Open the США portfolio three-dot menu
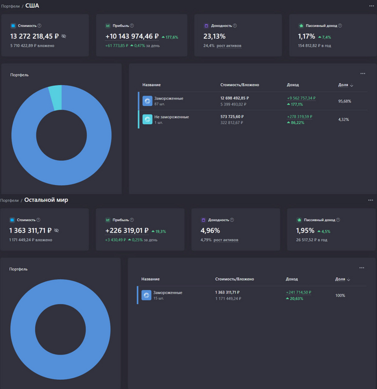 371,6
